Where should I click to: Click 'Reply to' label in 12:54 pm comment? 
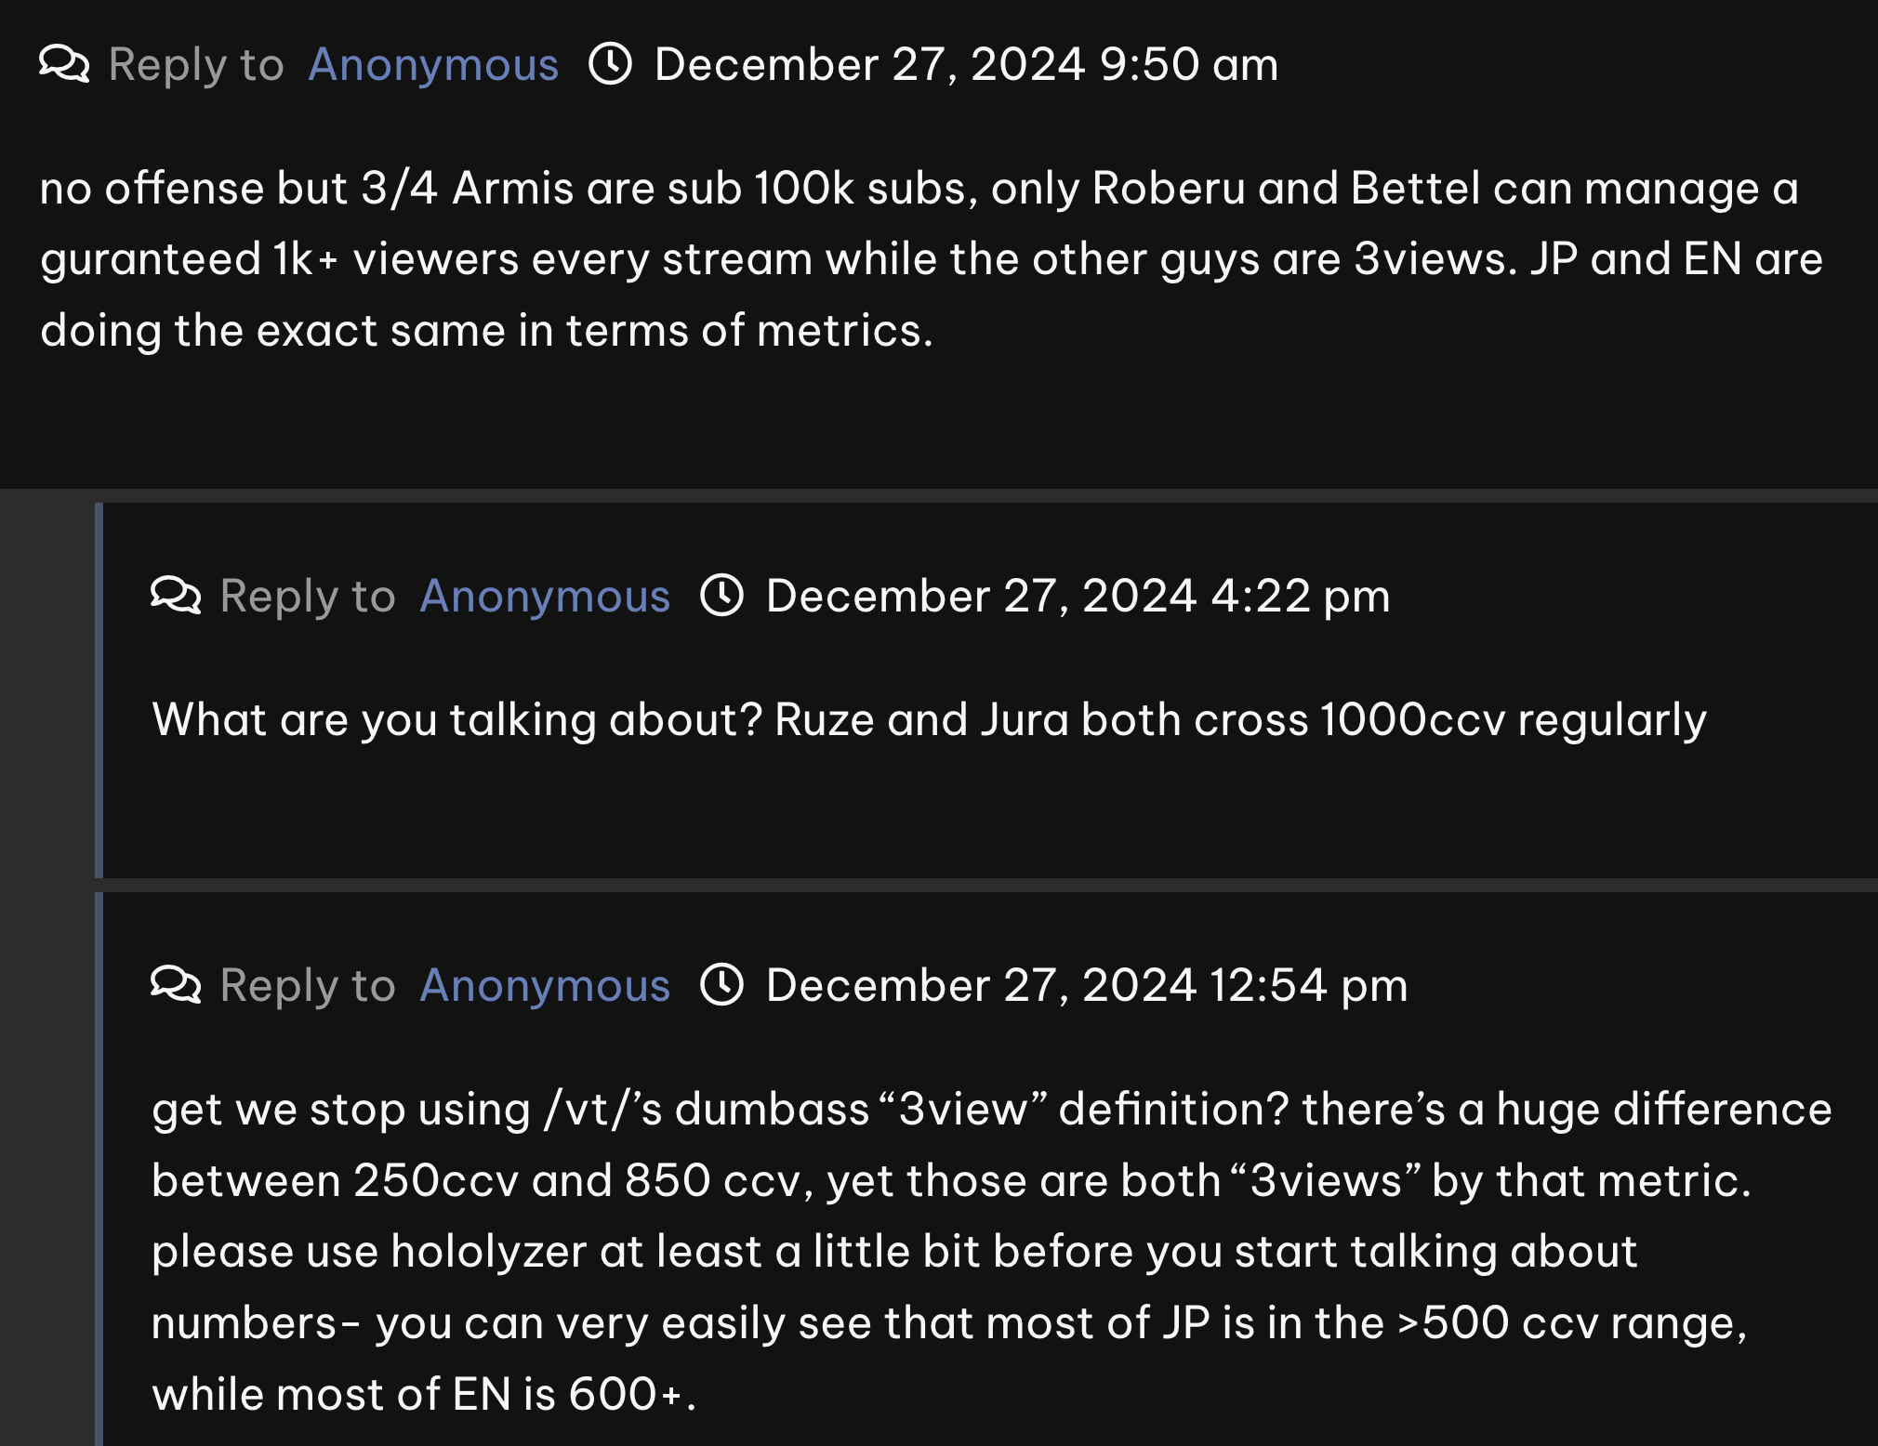pos(308,985)
